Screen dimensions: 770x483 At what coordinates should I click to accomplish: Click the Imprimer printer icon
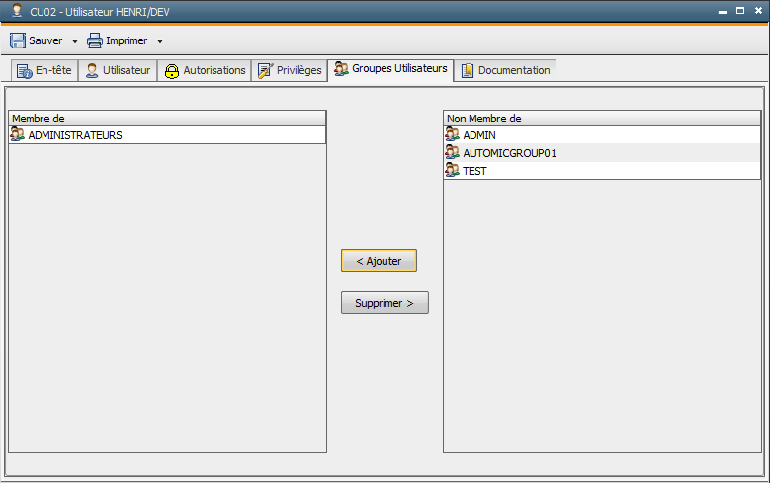(95, 41)
